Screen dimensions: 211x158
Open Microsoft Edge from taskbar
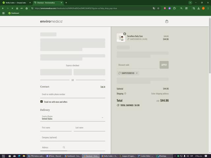(19, 156)
